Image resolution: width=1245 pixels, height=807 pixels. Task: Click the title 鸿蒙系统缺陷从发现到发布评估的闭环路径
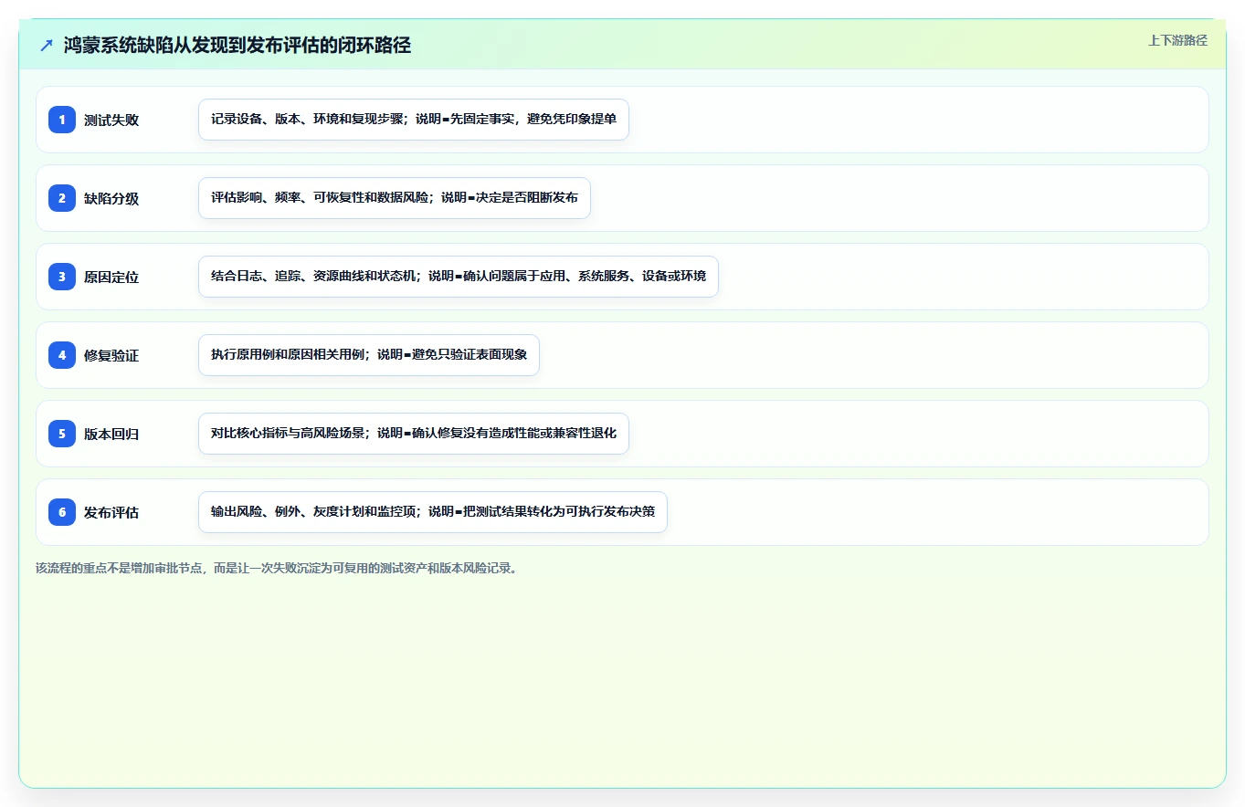pos(237,46)
